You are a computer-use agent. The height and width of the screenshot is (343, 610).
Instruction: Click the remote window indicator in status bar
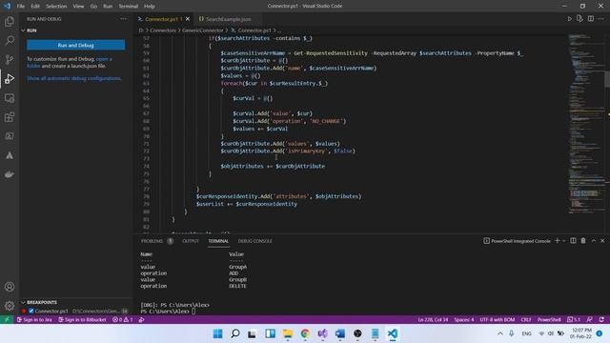7,320
